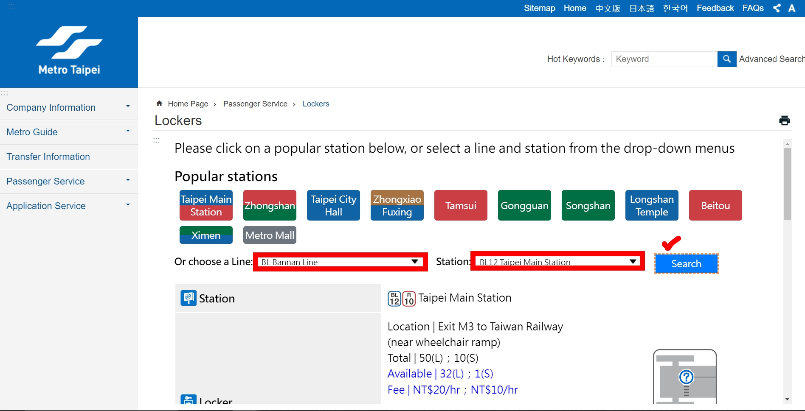This screenshot has height=411, width=805.
Task: Select Tamsui station
Action: click(461, 205)
